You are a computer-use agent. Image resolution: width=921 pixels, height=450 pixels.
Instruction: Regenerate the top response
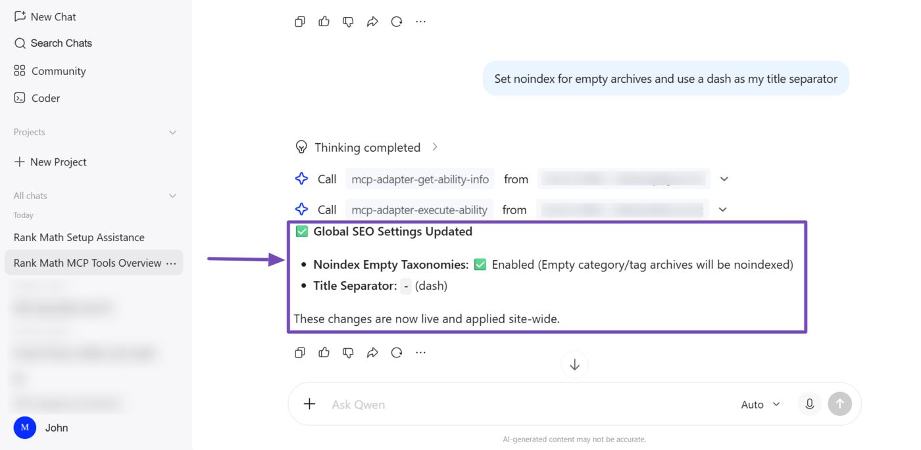tap(397, 22)
